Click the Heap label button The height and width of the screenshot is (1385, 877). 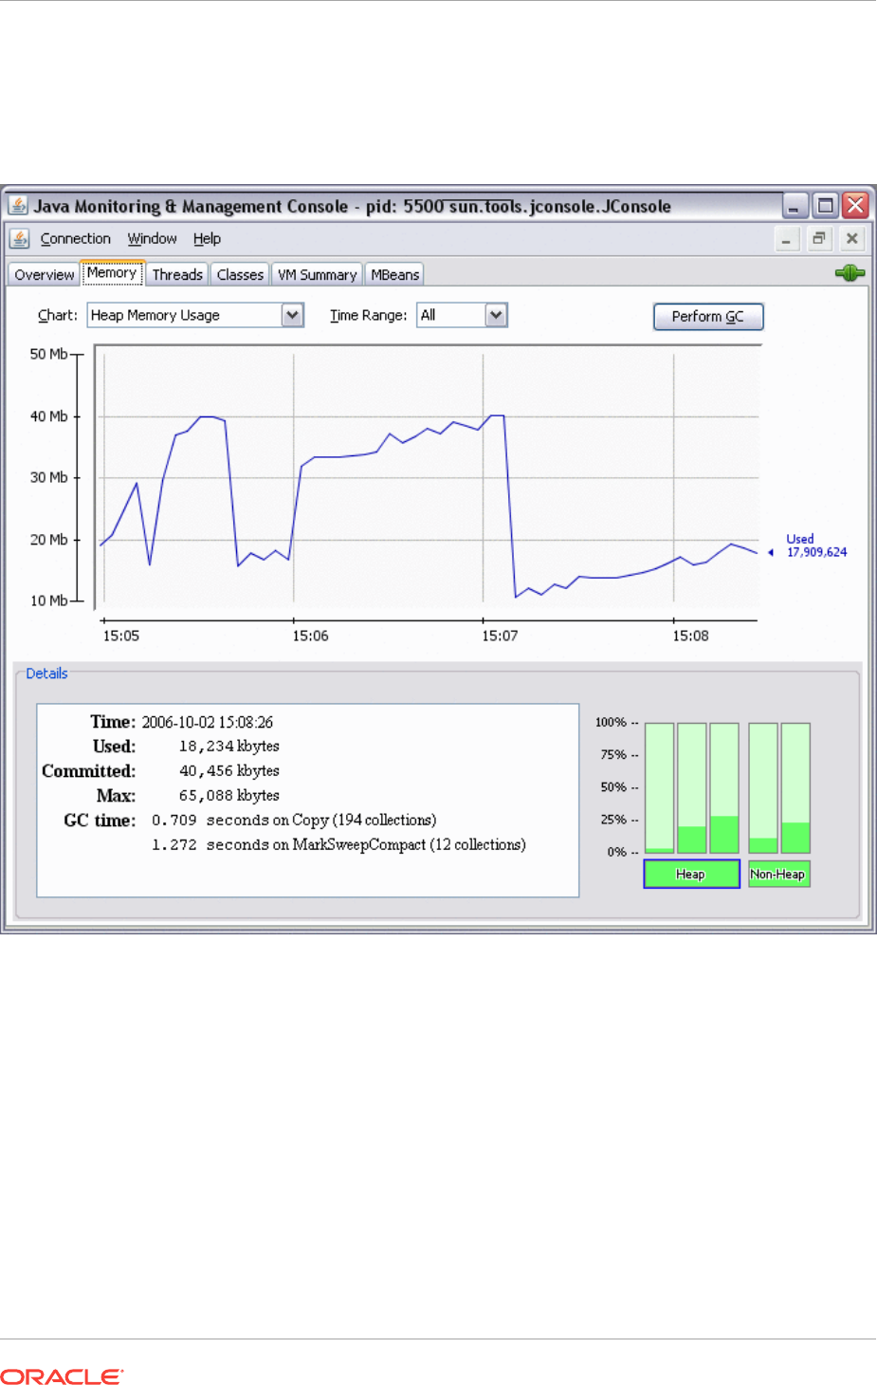[x=691, y=874]
